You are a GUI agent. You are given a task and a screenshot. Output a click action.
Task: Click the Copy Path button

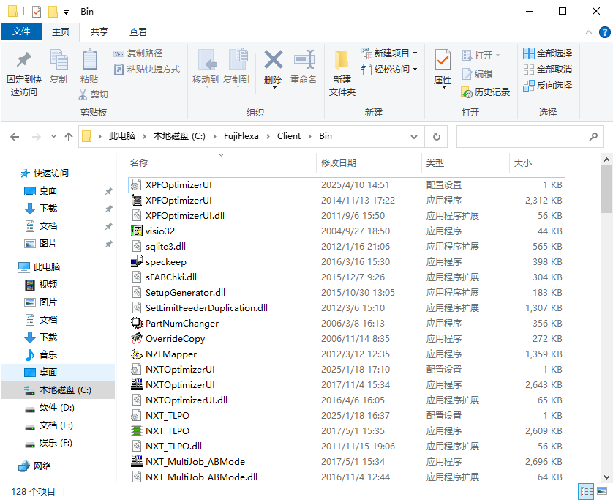138,53
